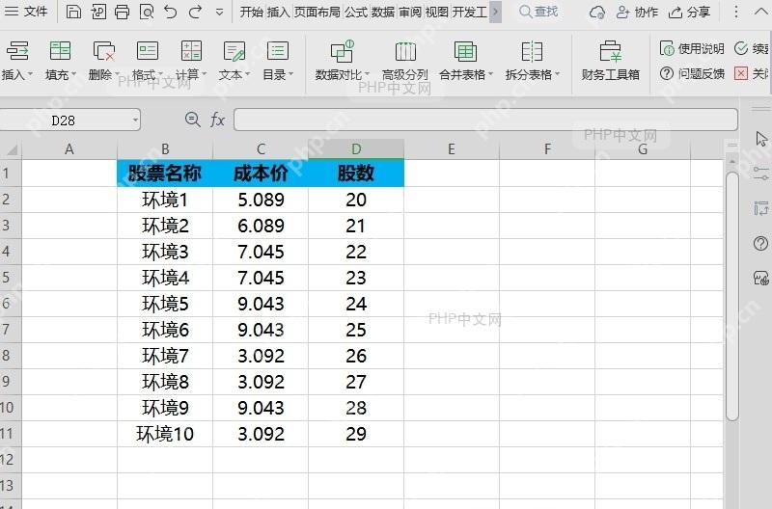The height and width of the screenshot is (509, 772).
Task: Redo the last action
Action: point(196,12)
